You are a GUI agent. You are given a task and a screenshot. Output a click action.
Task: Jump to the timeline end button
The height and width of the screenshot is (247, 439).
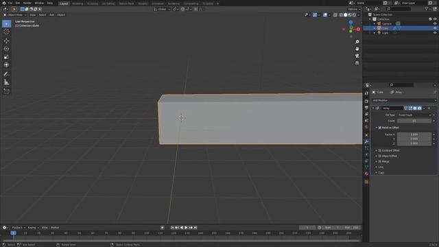(195, 228)
